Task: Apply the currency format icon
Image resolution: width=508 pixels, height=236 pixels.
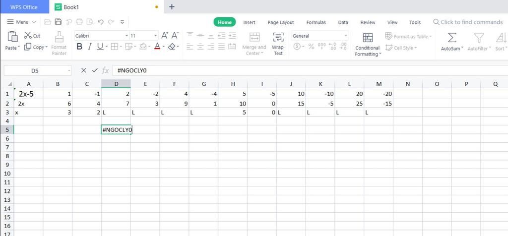Action: coord(297,47)
